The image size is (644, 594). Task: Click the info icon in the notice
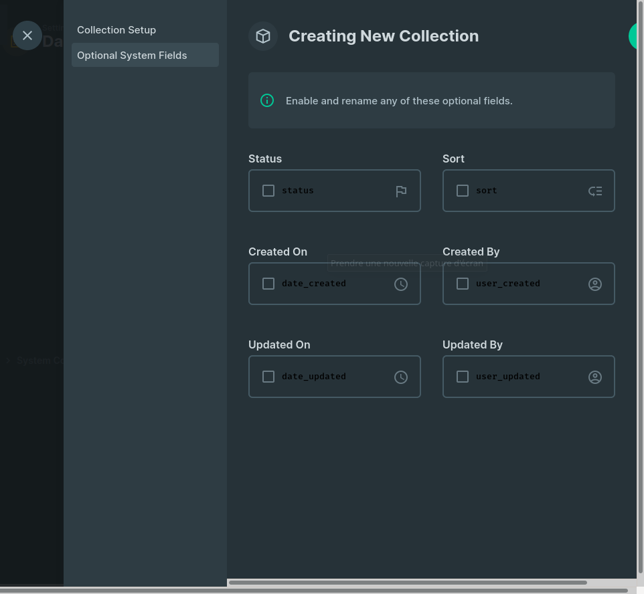pyautogui.click(x=267, y=100)
